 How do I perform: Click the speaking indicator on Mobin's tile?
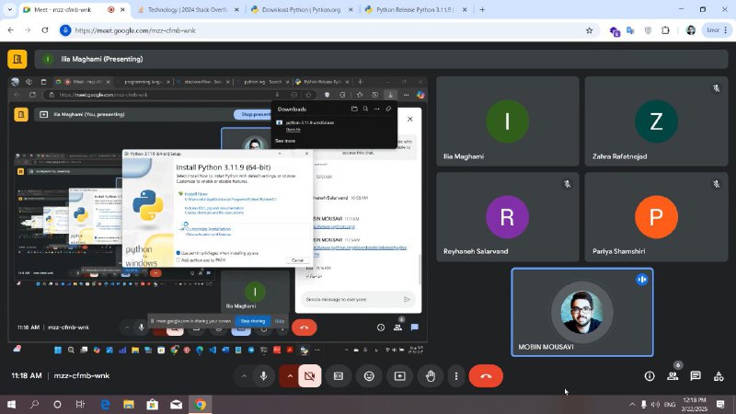point(641,280)
